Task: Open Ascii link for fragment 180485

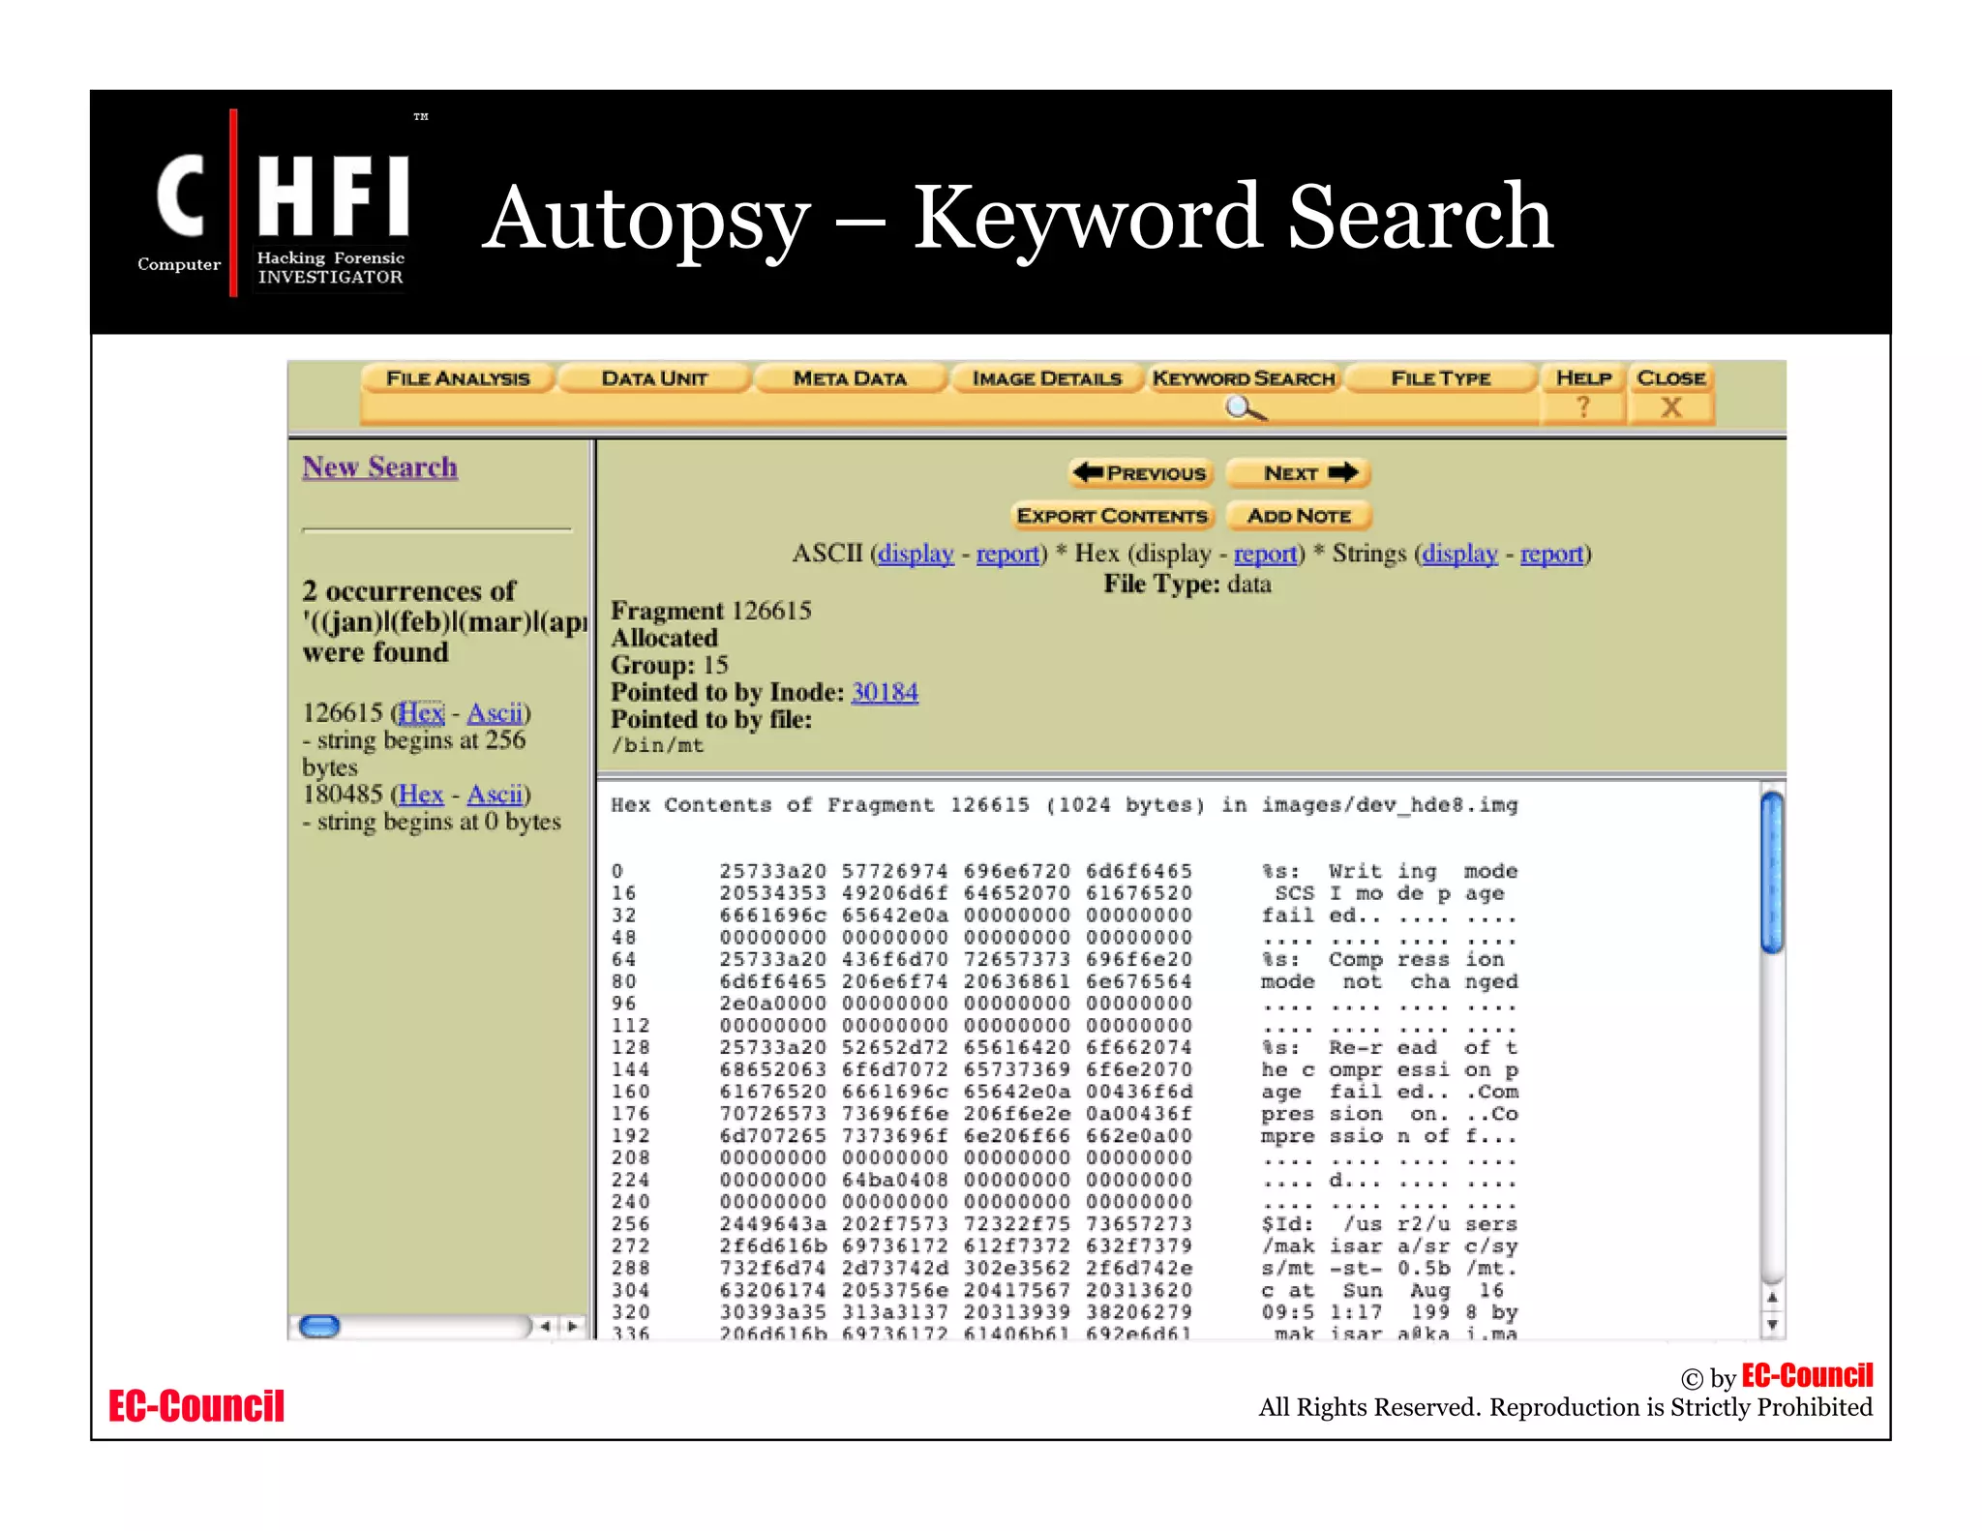Action: pos(495,795)
